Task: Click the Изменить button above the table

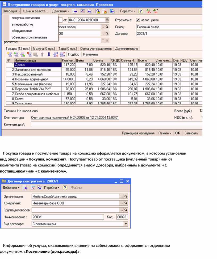Action: pyautogui.click(x=91, y=54)
